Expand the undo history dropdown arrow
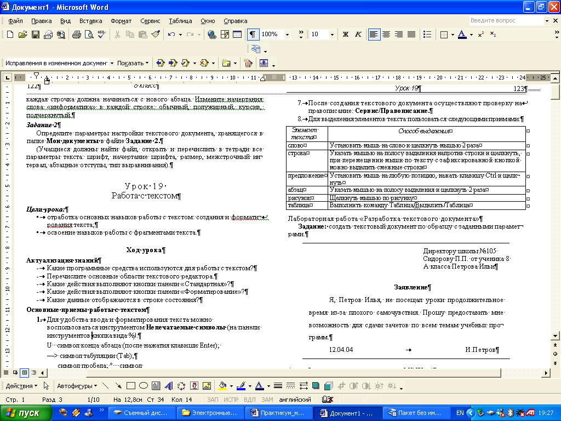 point(180,35)
